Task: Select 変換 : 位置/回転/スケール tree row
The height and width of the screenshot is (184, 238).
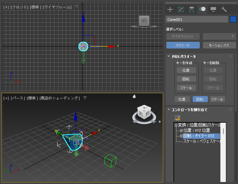Action: pyautogui.click(x=199, y=125)
